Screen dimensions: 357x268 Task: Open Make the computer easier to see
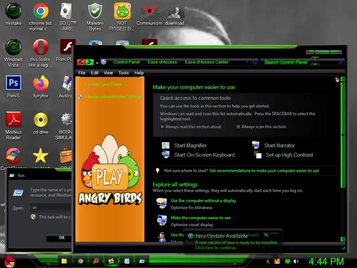point(200,218)
